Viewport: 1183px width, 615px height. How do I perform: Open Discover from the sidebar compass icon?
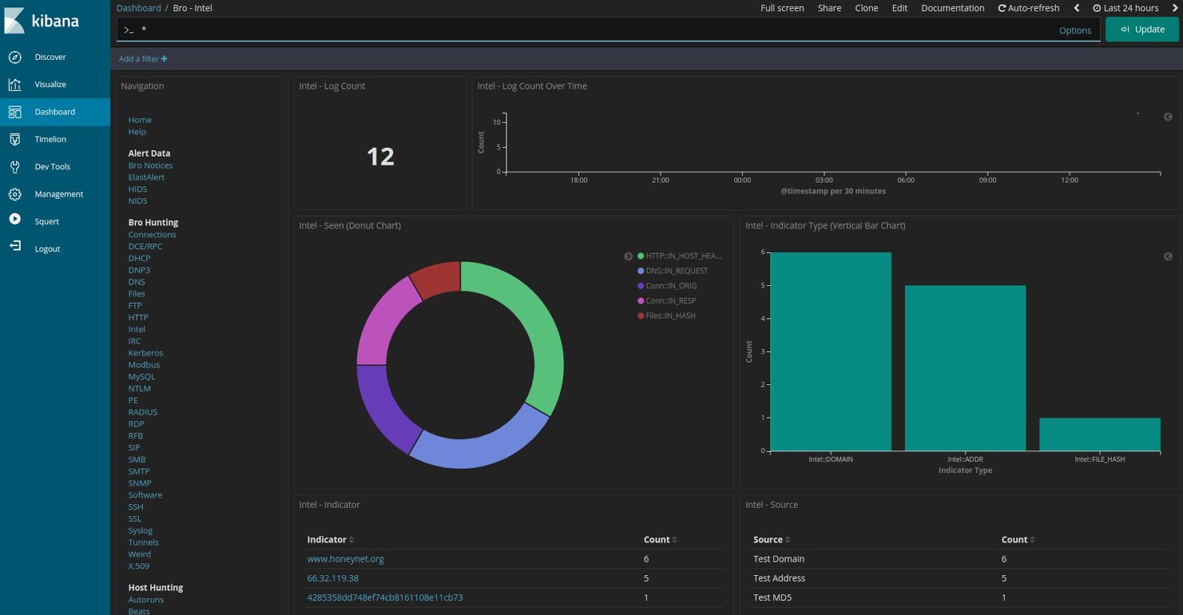tap(15, 57)
